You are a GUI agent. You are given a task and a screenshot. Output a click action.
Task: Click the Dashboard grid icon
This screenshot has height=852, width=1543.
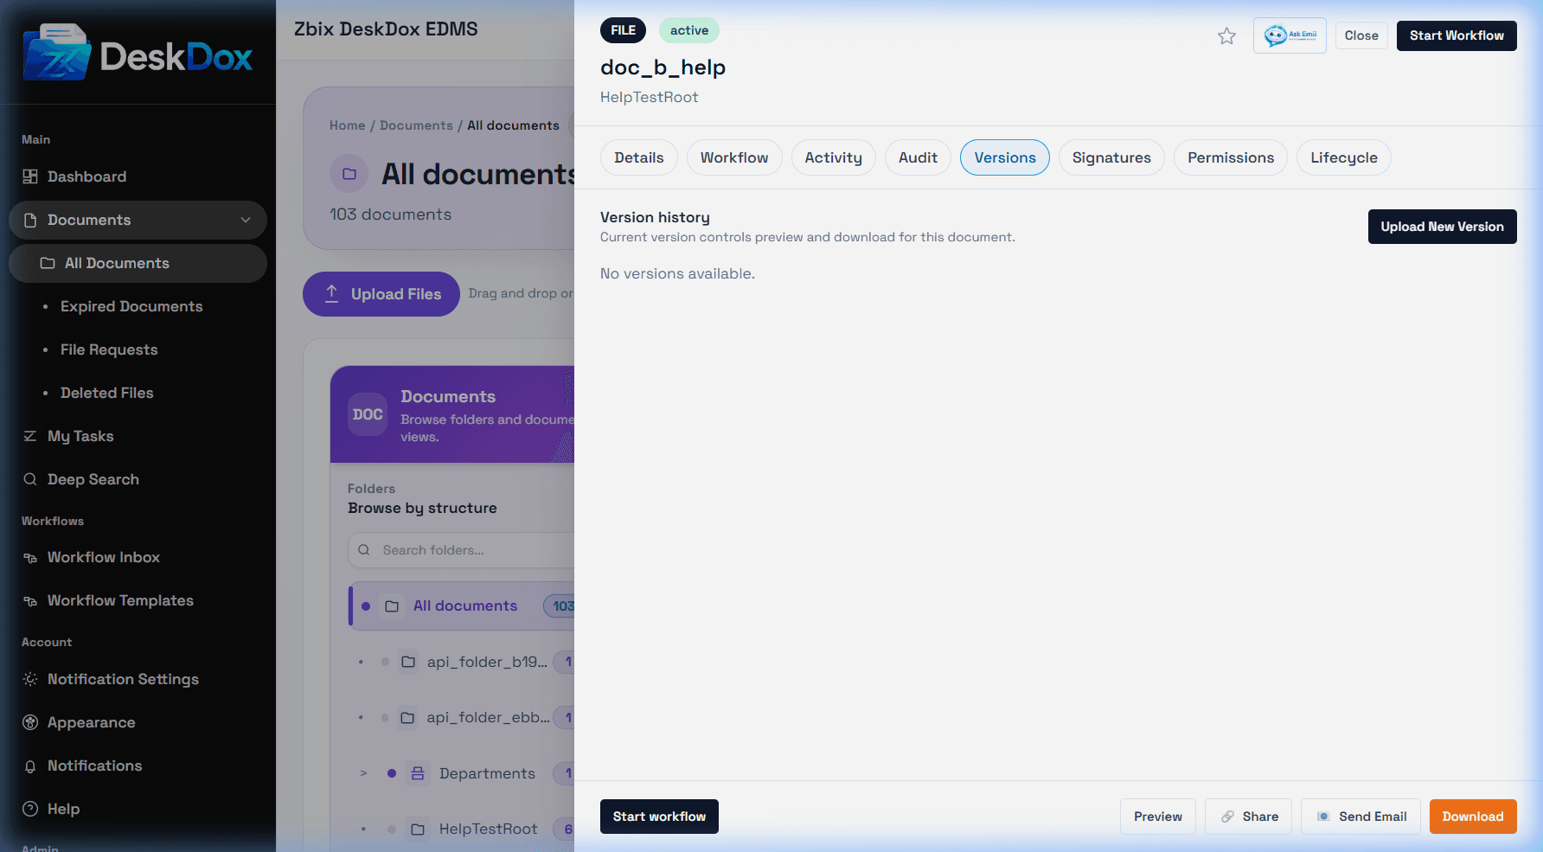tap(30, 176)
